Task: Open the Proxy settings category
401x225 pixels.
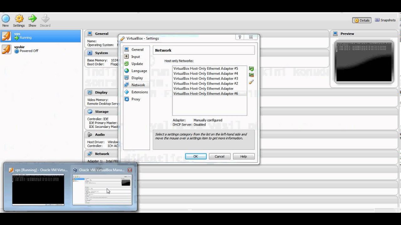Action: click(x=136, y=99)
